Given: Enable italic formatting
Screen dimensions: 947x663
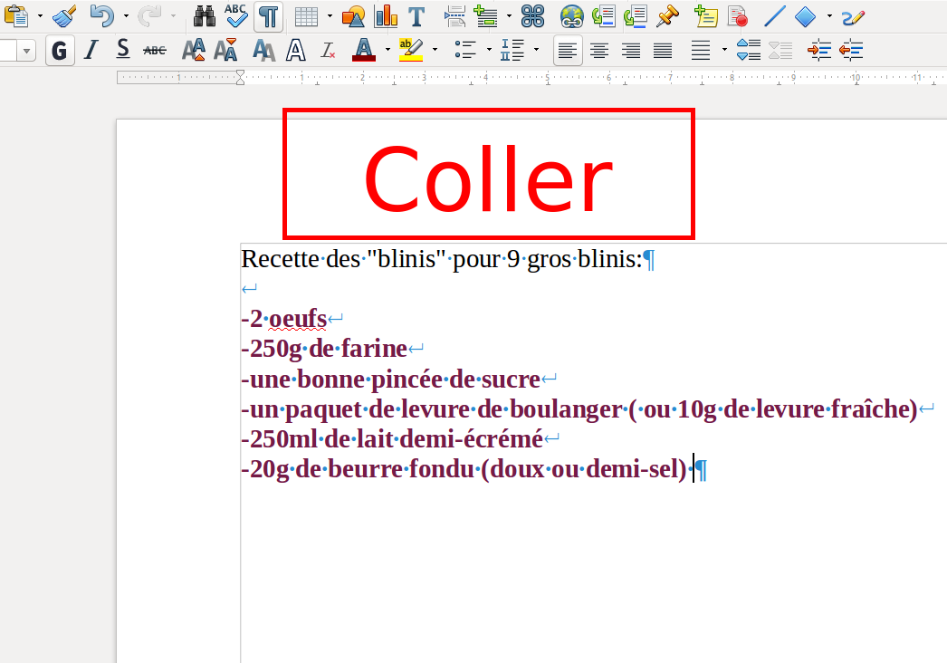Looking at the screenshot, I should [x=90, y=50].
